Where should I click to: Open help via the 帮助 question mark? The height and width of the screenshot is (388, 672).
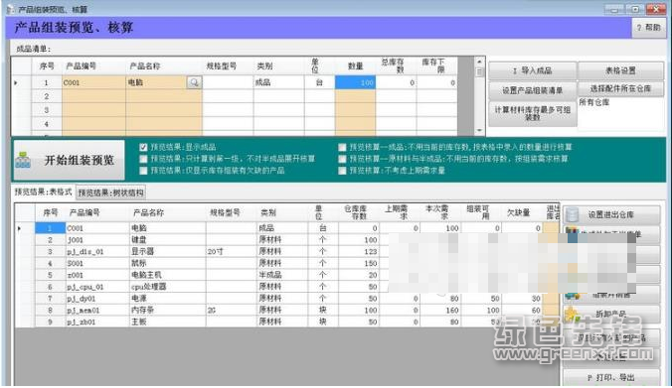click(x=648, y=28)
